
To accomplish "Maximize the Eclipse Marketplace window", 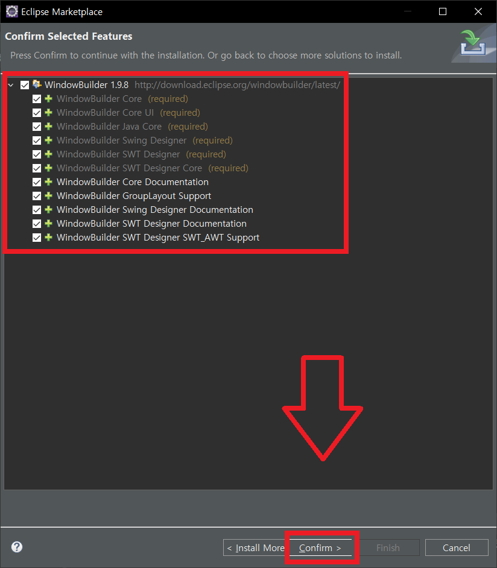I will pyautogui.click(x=442, y=11).
